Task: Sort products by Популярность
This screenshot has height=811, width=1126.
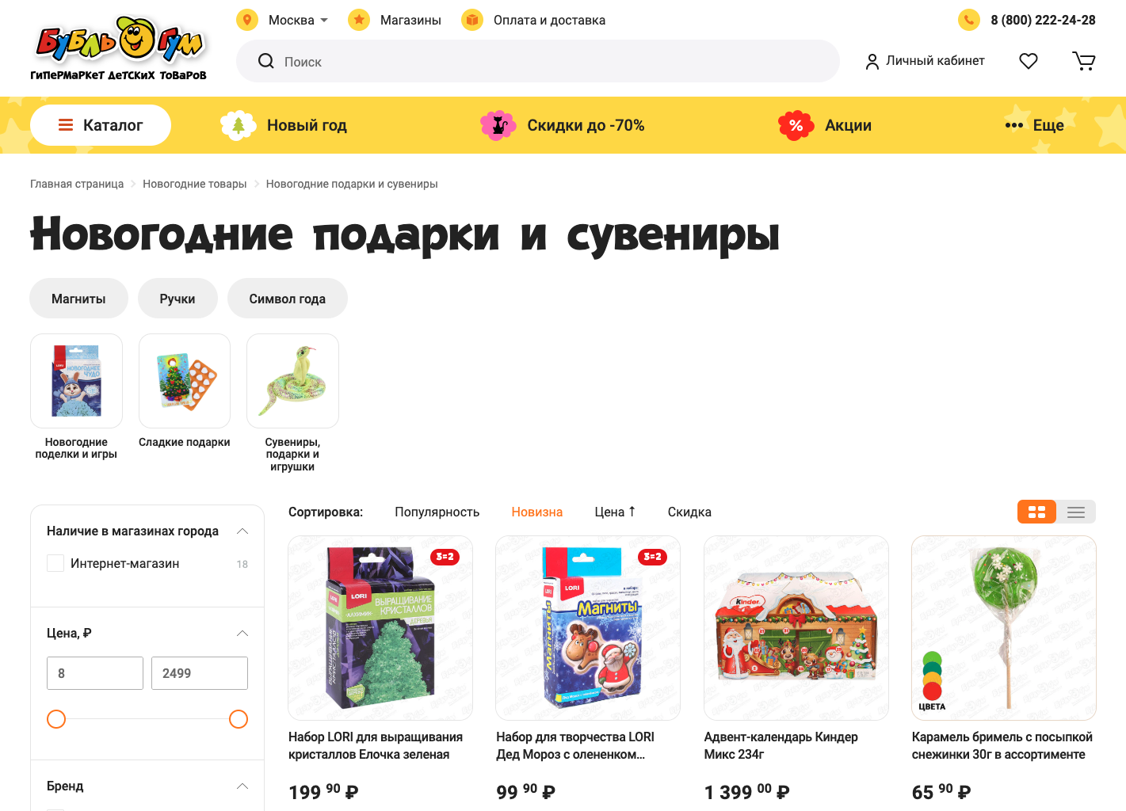Action: (437, 512)
